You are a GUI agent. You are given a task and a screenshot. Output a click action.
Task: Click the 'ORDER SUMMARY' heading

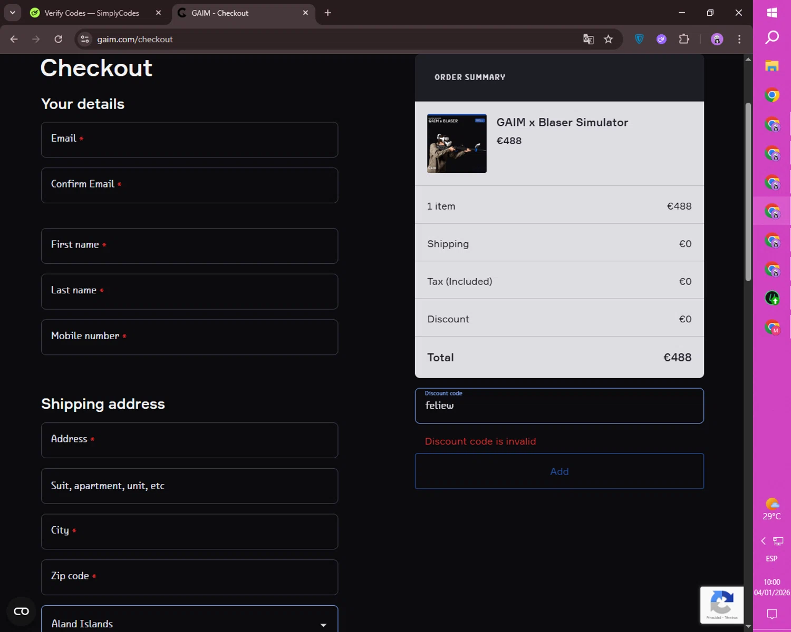[470, 77]
